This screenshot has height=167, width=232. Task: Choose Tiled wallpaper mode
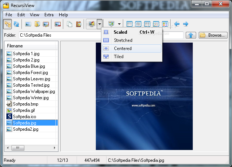pos(132,57)
